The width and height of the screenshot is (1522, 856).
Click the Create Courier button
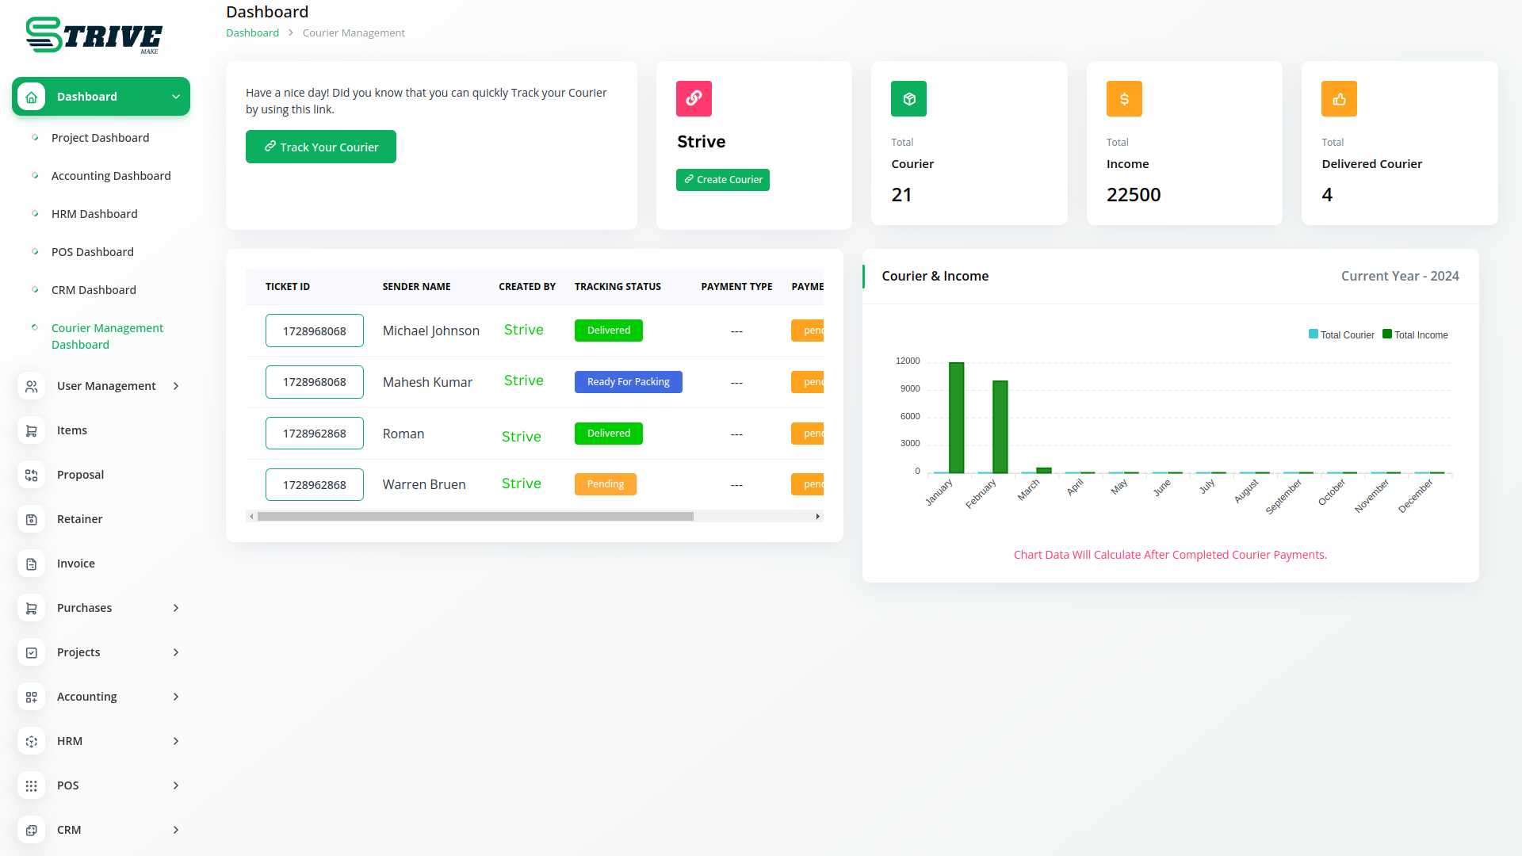(723, 180)
